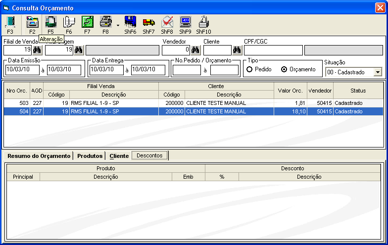Switch to Resumo do Orçamento tab
Image resolution: width=388 pixels, height=245 pixels.
[x=39, y=156]
